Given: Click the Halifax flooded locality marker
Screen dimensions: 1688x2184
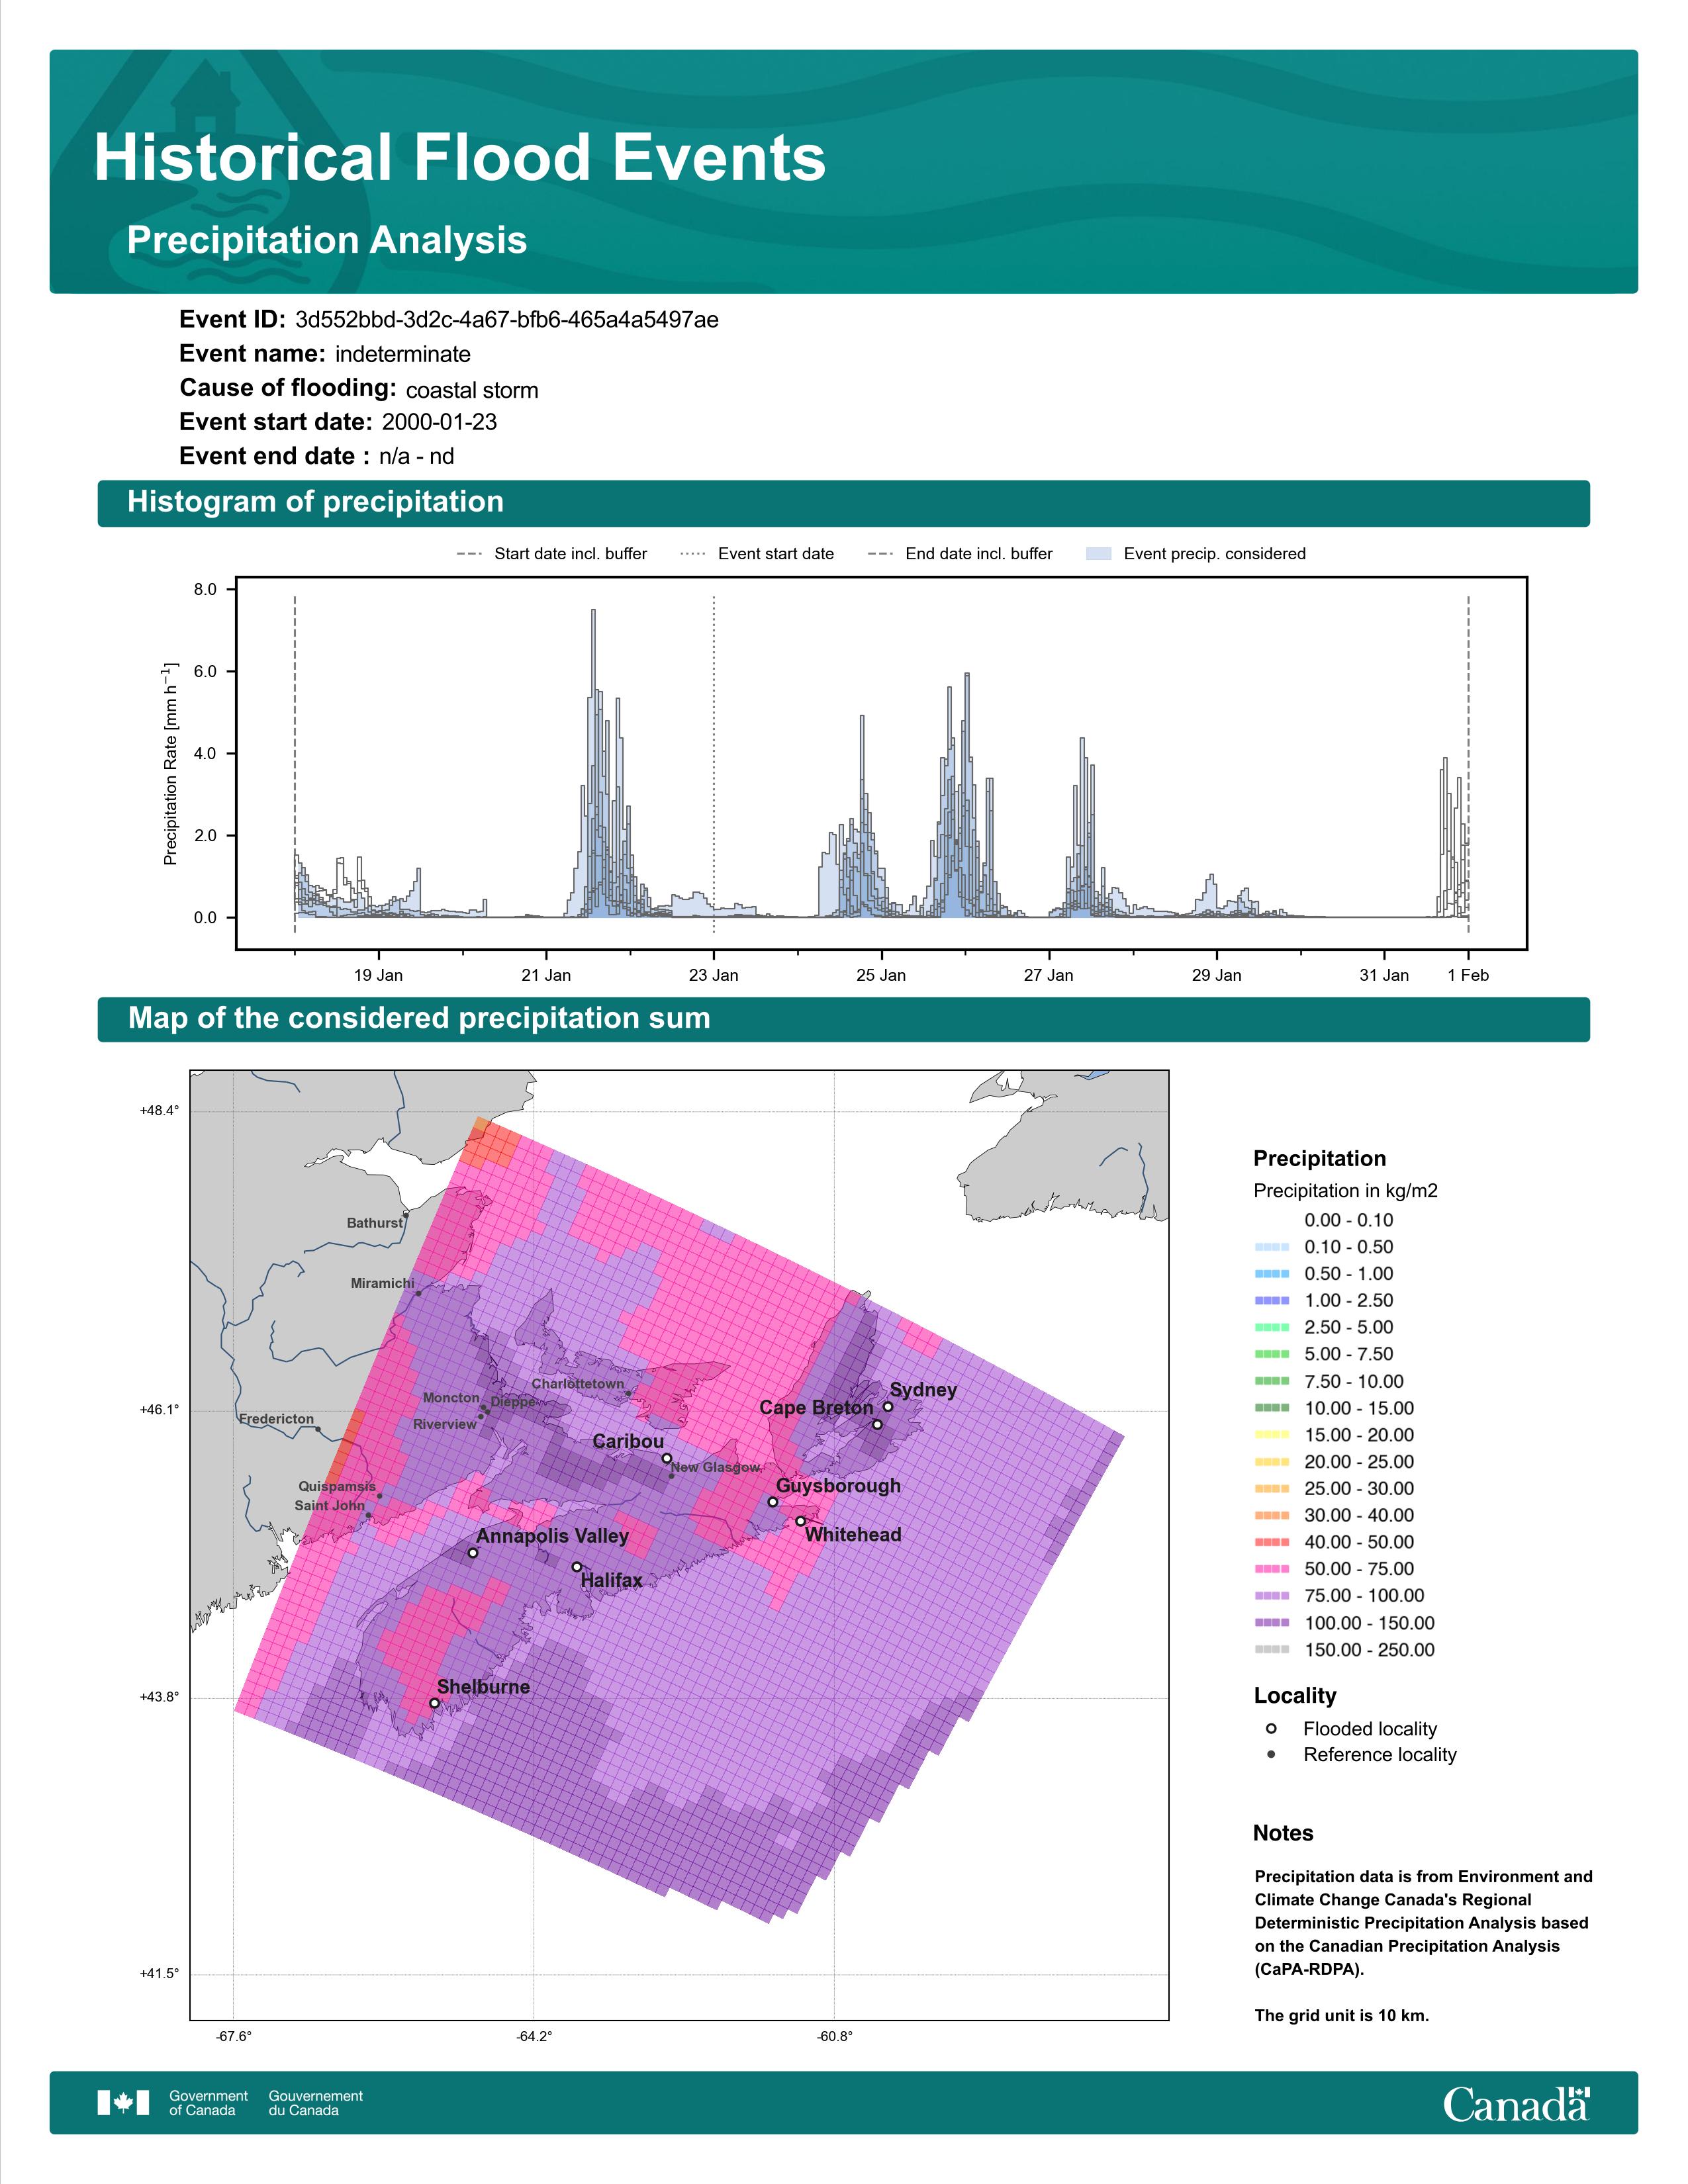Looking at the screenshot, I should [576, 1567].
